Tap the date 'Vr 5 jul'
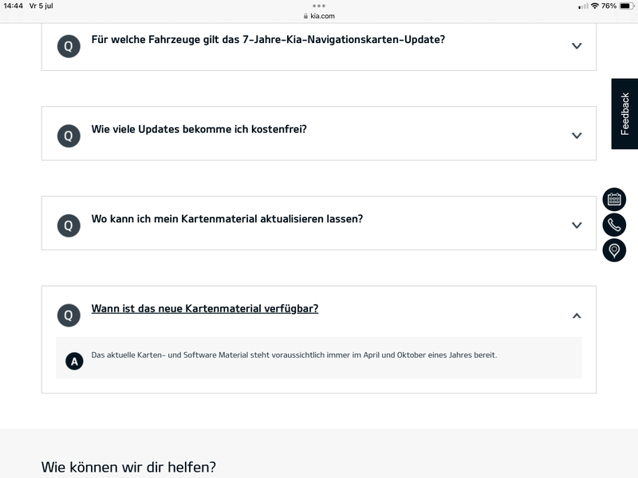The height and width of the screenshot is (478, 638). click(41, 6)
